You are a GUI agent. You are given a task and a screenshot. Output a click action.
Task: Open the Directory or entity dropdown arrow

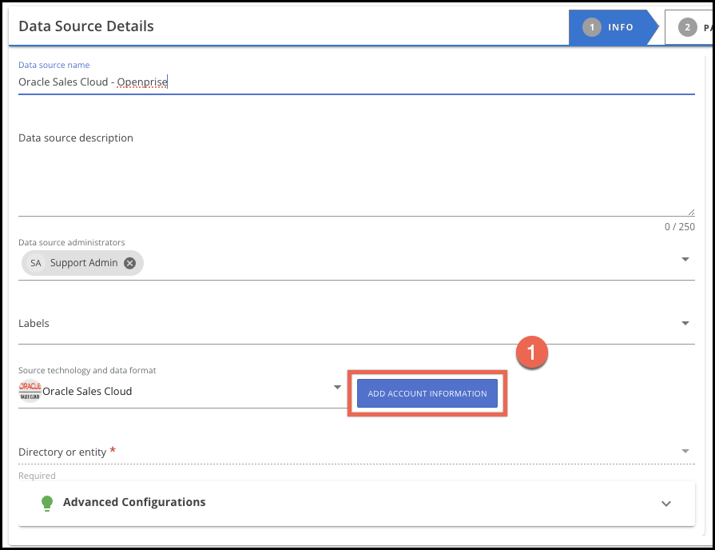[685, 452]
